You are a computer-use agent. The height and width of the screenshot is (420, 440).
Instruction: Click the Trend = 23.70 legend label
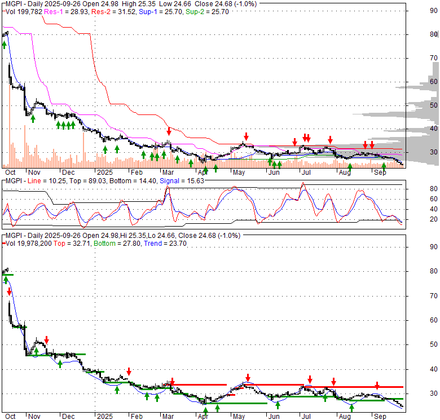(x=165, y=244)
